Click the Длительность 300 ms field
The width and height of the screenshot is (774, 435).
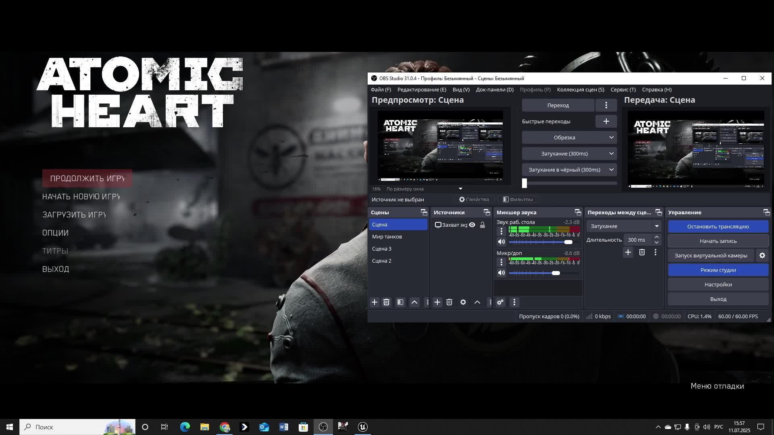[x=638, y=240]
